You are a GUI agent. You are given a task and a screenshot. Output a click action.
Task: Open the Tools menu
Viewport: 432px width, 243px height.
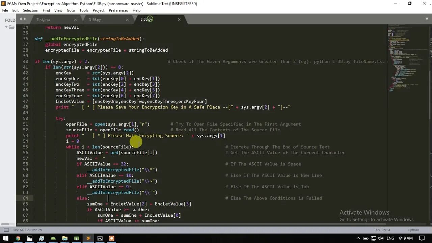(x=84, y=10)
